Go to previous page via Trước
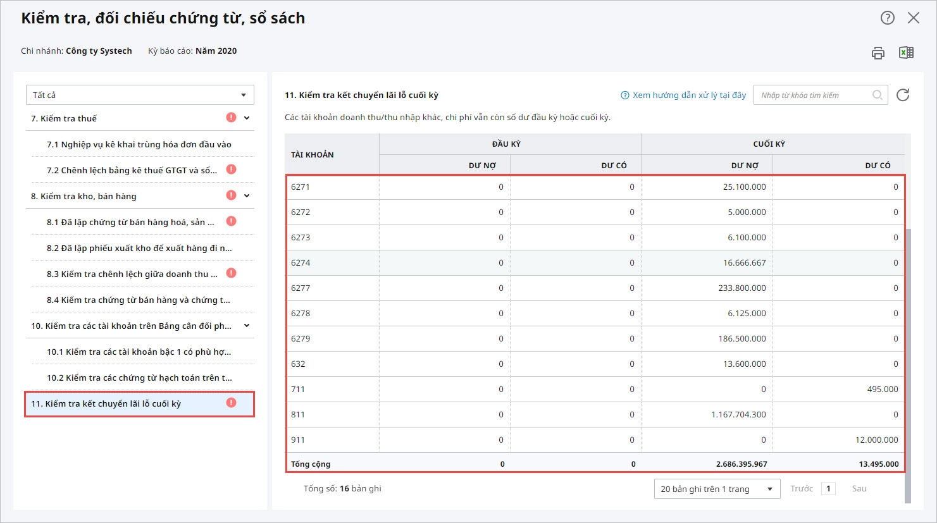The width and height of the screenshot is (937, 523). coord(802,488)
